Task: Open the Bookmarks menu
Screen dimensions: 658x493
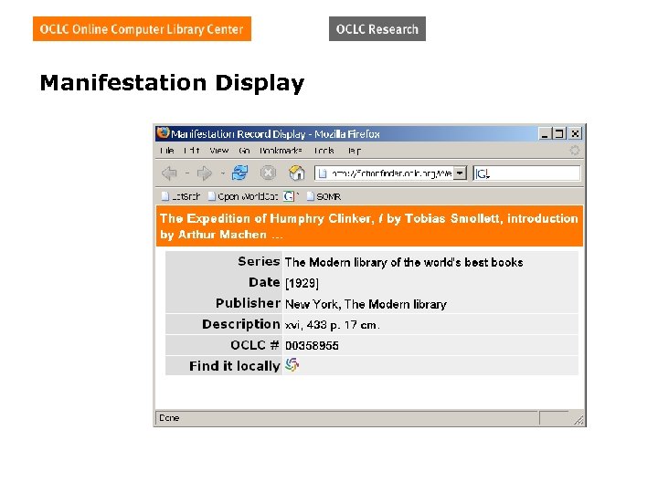Action: [281, 150]
